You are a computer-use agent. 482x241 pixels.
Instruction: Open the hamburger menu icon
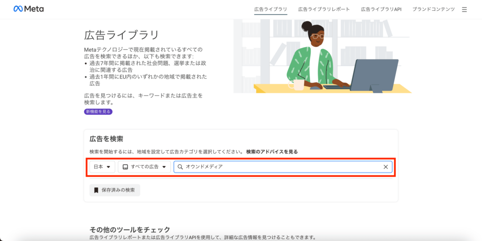point(464,9)
